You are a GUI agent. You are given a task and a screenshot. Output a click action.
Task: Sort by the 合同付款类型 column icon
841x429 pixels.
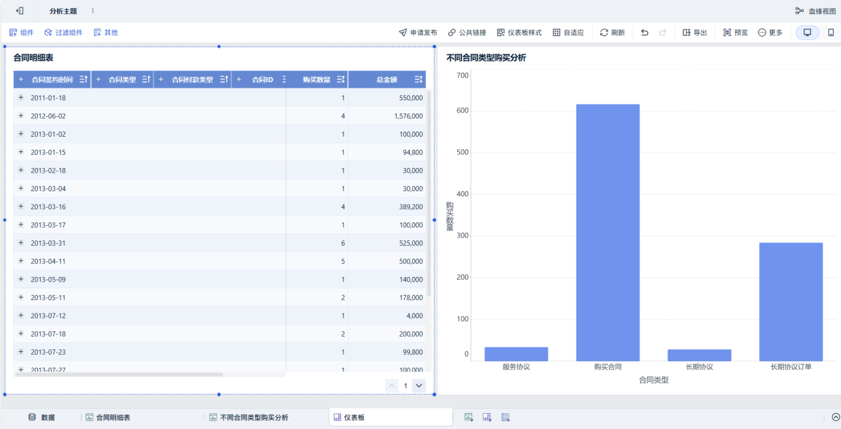(x=224, y=80)
